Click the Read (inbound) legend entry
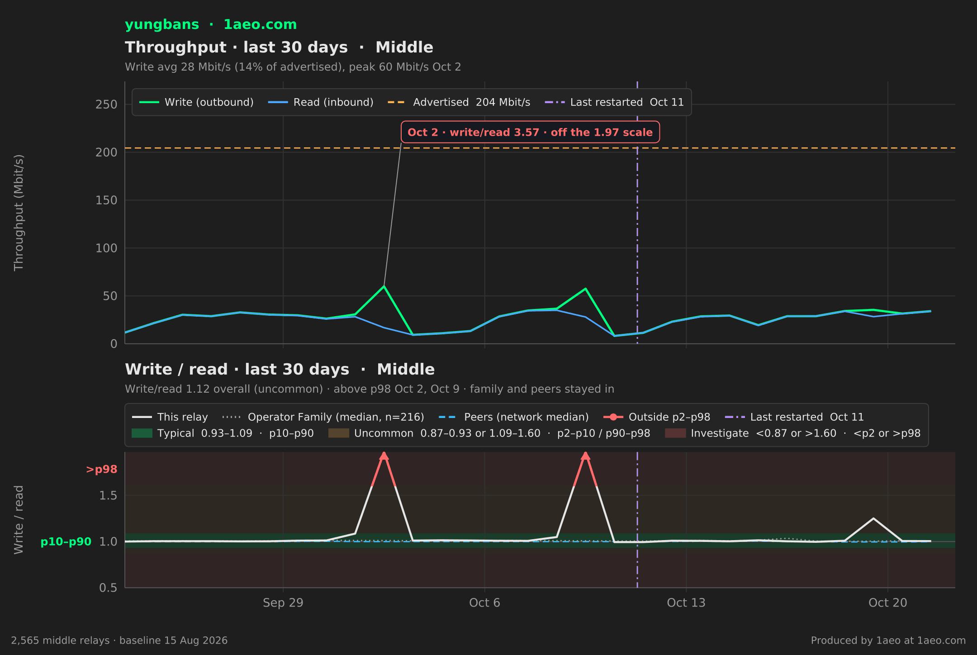The height and width of the screenshot is (655, 977). click(321, 102)
